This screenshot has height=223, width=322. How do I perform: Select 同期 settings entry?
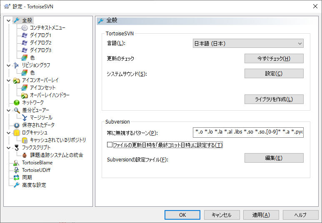27,178
